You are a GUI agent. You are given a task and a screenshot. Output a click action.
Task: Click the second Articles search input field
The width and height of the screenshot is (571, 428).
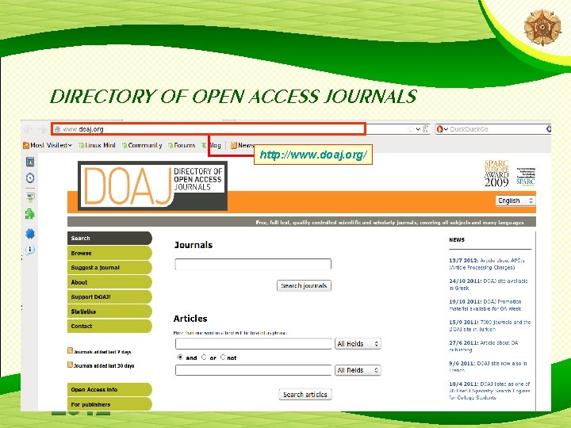254,370
